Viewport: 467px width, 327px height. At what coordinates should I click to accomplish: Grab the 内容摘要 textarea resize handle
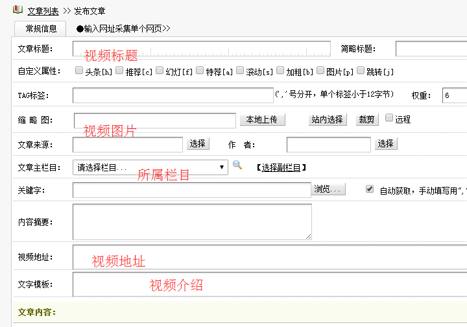pos(308,236)
